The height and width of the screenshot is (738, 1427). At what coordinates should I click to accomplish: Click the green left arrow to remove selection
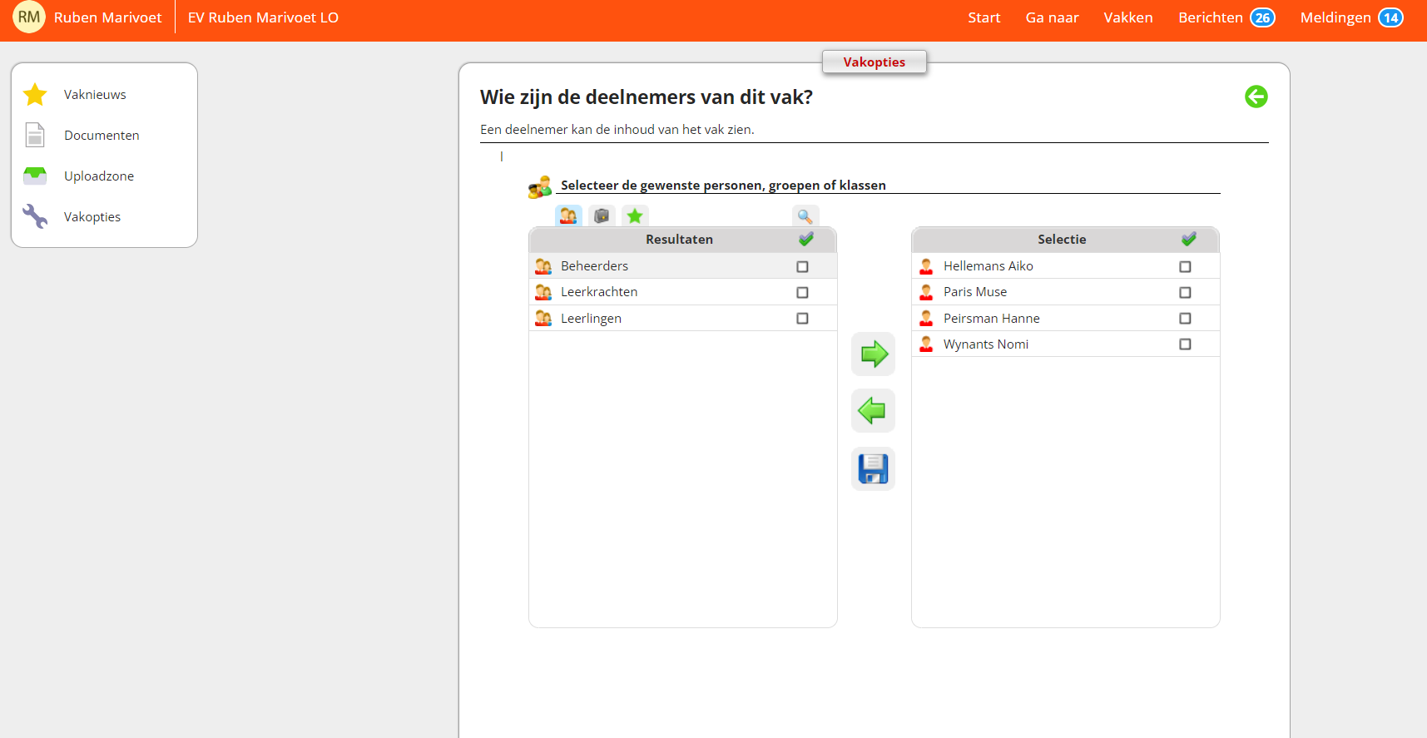point(873,410)
